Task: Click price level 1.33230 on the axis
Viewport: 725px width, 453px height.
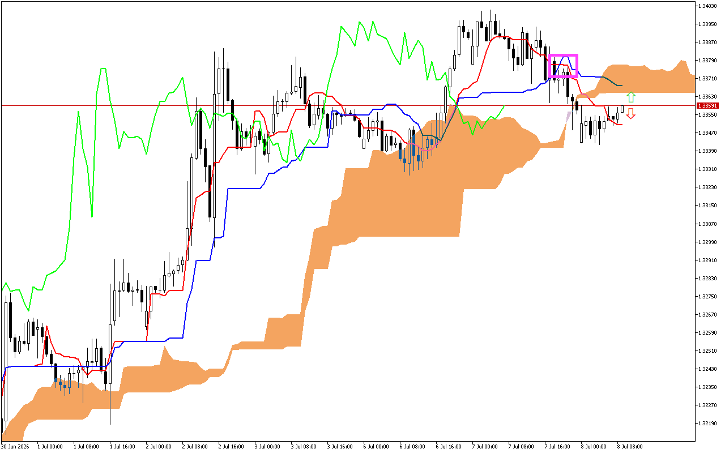Action: point(708,187)
